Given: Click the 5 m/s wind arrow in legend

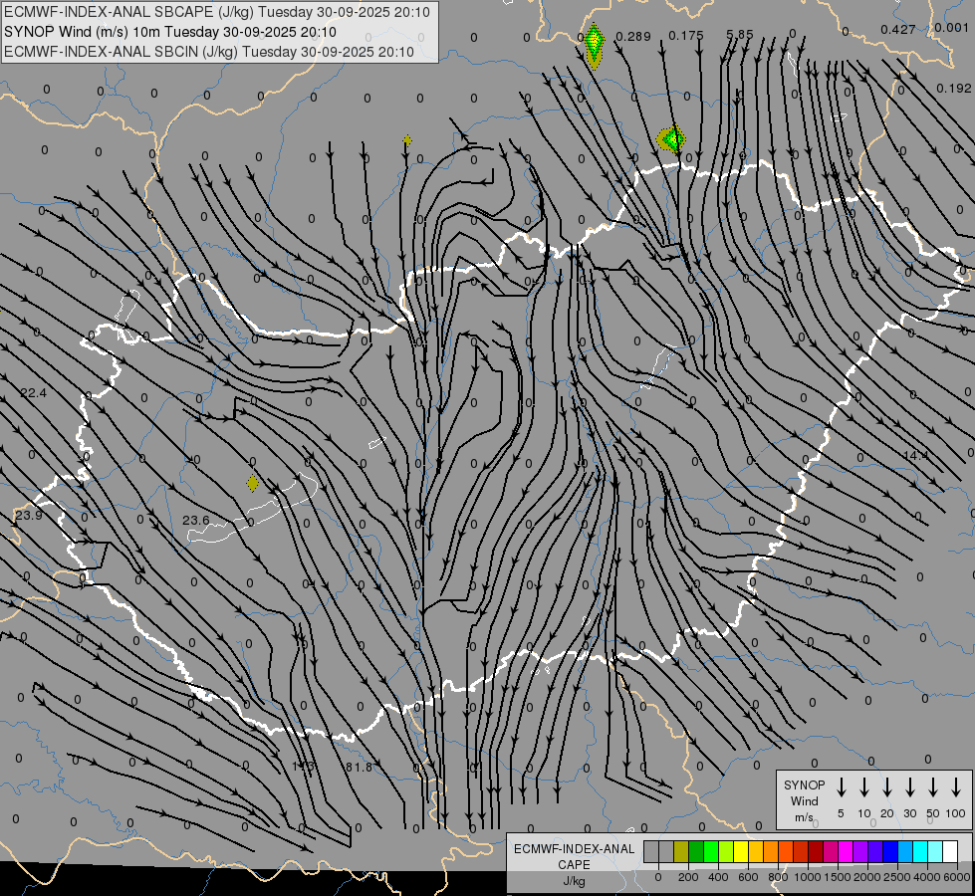Looking at the screenshot, I should pyautogui.click(x=842, y=787).
